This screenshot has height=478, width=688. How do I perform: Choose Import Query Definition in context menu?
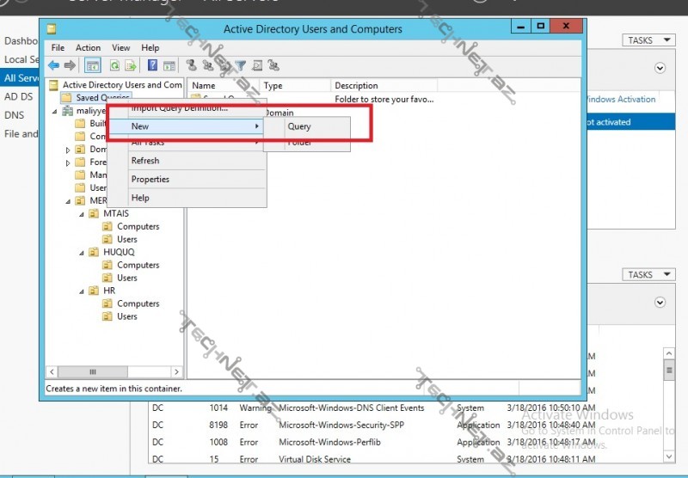(x=187, y=107)
